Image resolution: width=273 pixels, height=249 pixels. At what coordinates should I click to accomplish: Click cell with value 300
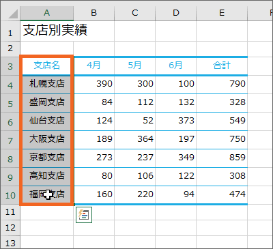[135, 85]
